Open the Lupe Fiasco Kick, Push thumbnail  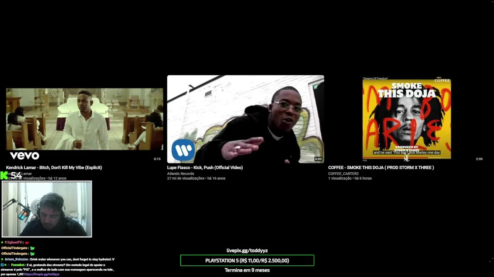245,119
